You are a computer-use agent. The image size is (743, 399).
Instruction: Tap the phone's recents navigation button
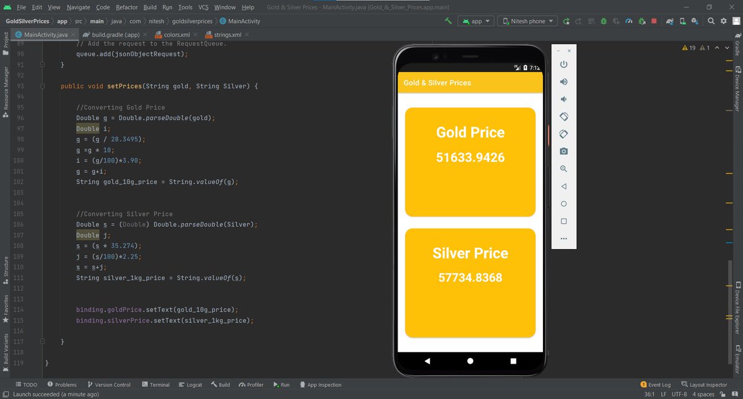click(513, 361)
